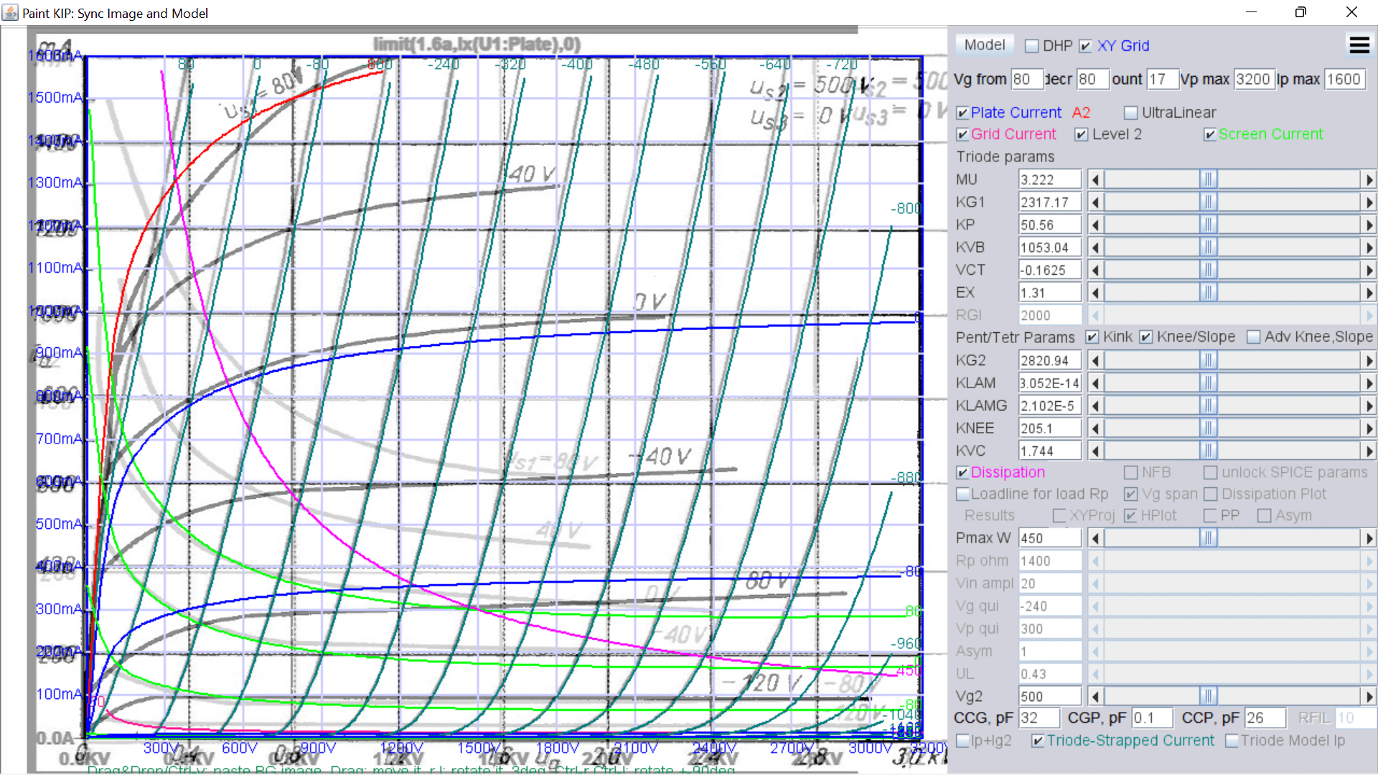Toggle the XY Grid checkbox
The width and height of the screenshot is (1378, 775).
click(1085, 46)
